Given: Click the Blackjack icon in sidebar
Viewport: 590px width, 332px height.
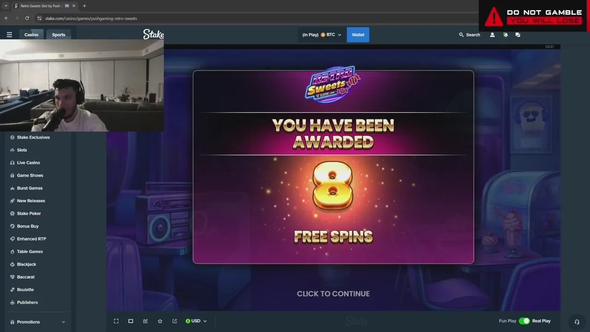Looking at the screenshot, I should point(12,264).
